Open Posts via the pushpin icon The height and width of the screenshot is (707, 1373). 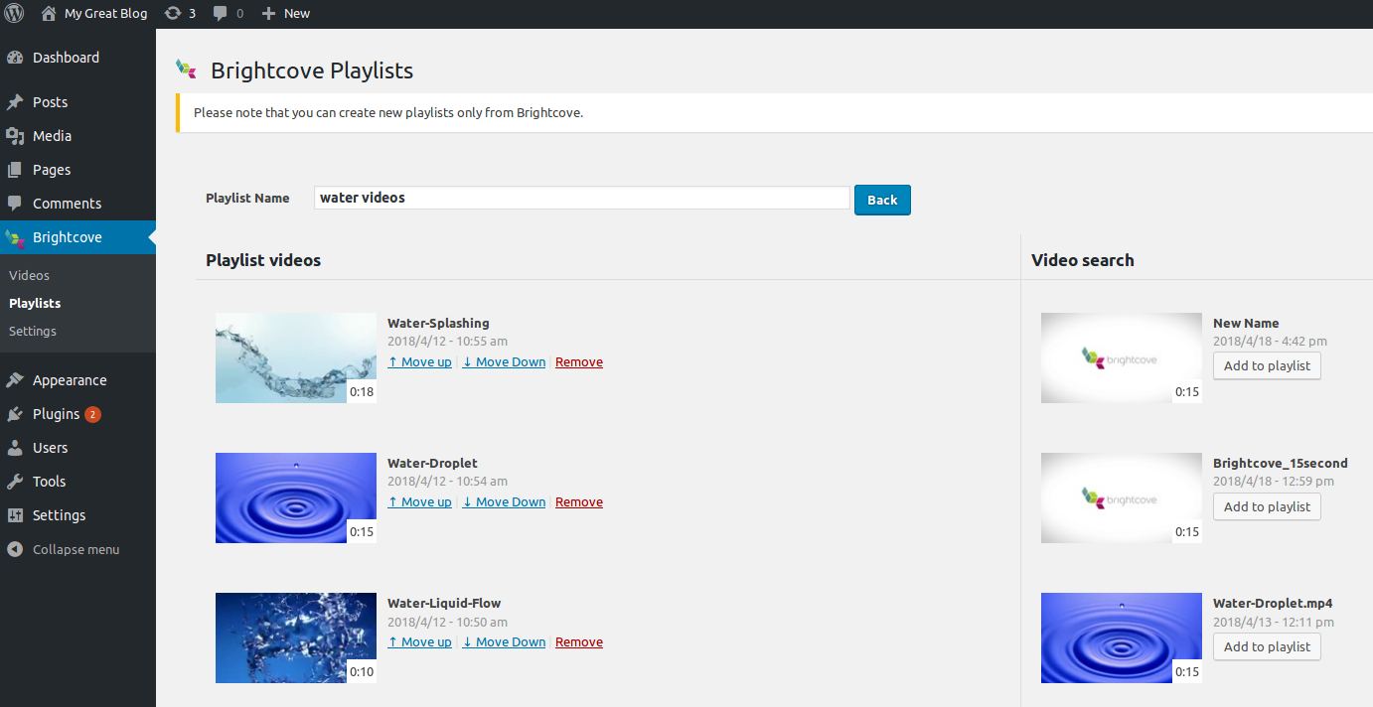(15, 102)
